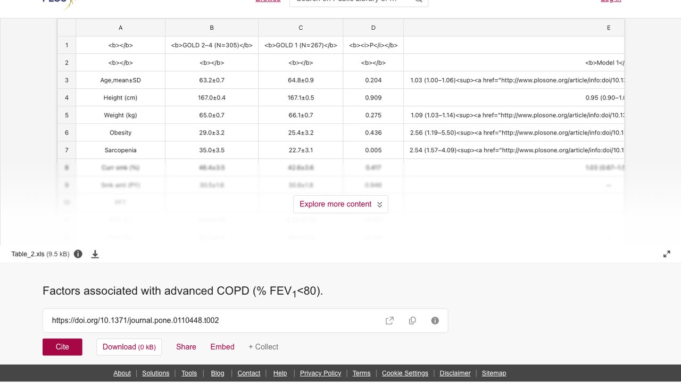Image resolution: width=681 pixels, height=383 pixels.
Task: Click the 63.2±0.7 cell
Action: click(212, 80)
